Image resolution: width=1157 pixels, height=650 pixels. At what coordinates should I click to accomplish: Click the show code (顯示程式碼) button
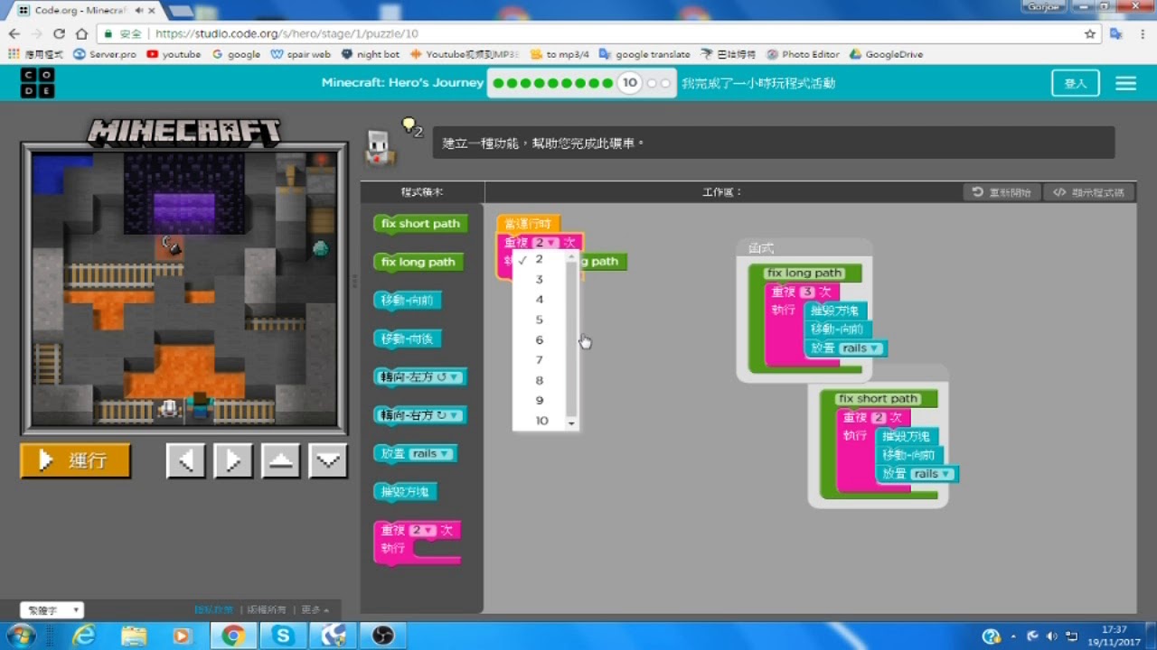1088,192
